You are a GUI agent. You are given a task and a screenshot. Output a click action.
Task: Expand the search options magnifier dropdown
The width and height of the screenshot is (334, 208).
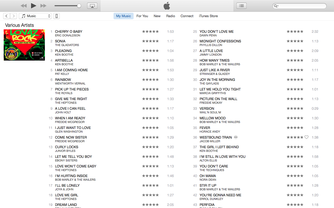[276, 6]
